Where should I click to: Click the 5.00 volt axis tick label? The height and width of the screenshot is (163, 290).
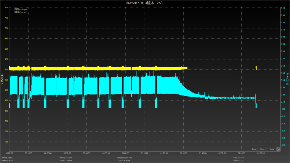(6, 70)
